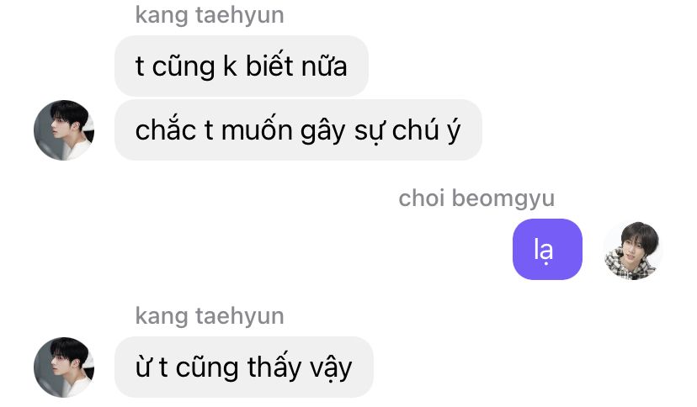Viewport: 697px width, 407px height.
Task: Select the 'chắc t muốn gây sự chú ý' message
Action: 298,130
